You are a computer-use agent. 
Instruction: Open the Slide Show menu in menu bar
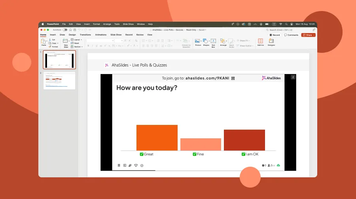(x=128, y=24)
